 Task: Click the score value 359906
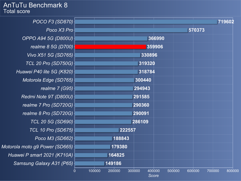(x=155, y=47)
